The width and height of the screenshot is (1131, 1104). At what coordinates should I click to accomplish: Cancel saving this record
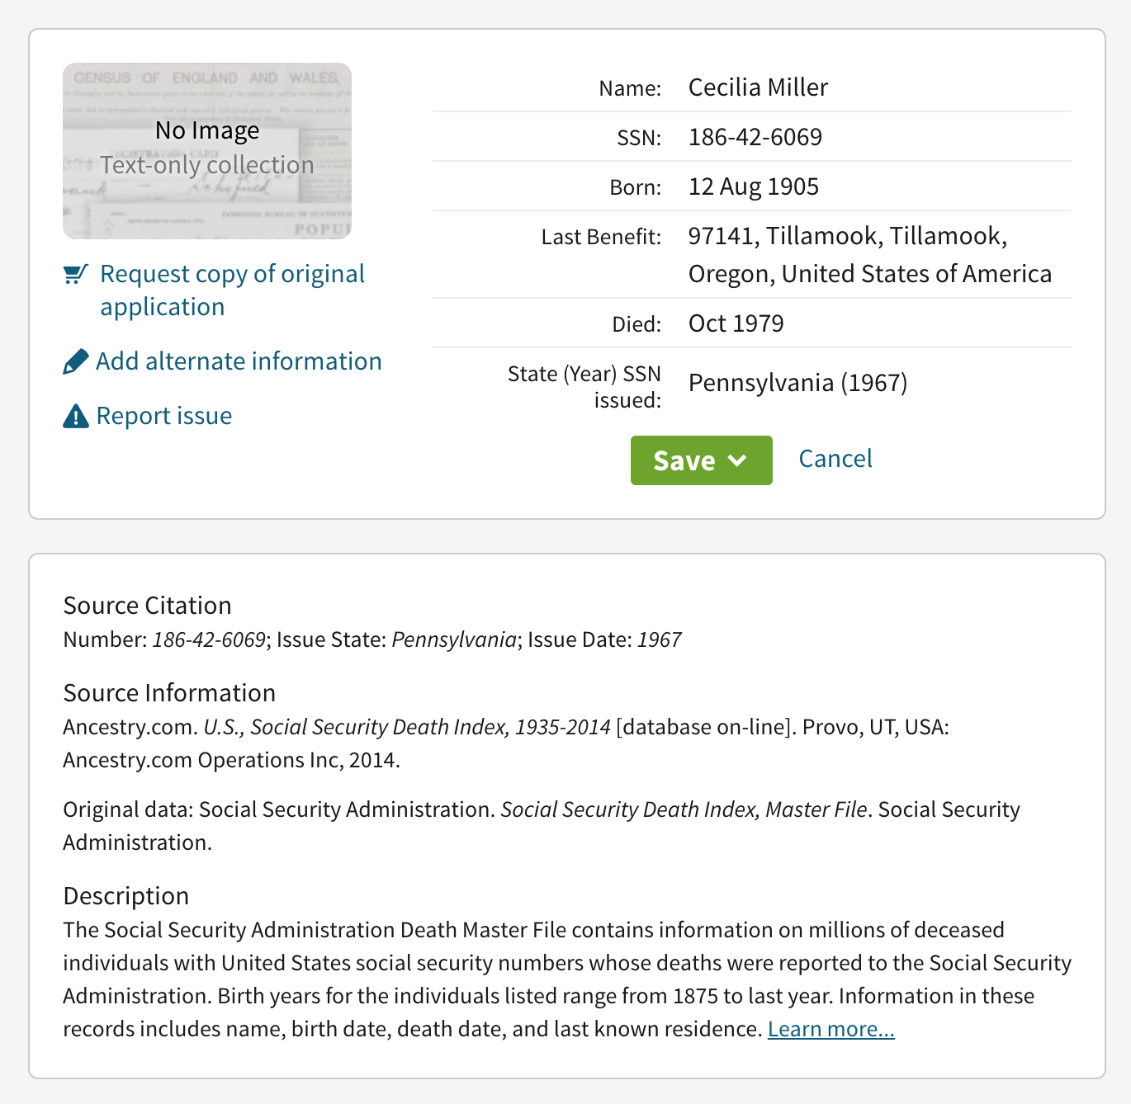[835, 459]
